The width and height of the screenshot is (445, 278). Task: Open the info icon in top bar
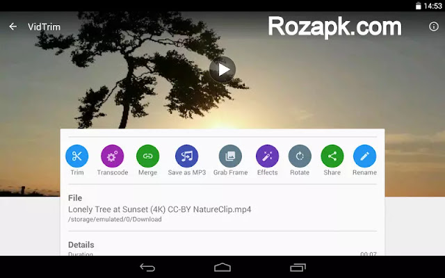[433, 26]
